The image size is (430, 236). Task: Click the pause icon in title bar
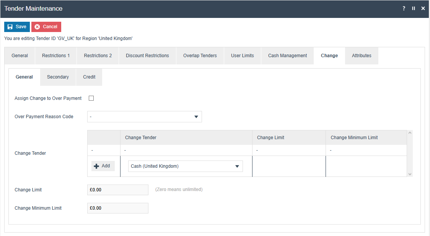[x=413, y=8]
